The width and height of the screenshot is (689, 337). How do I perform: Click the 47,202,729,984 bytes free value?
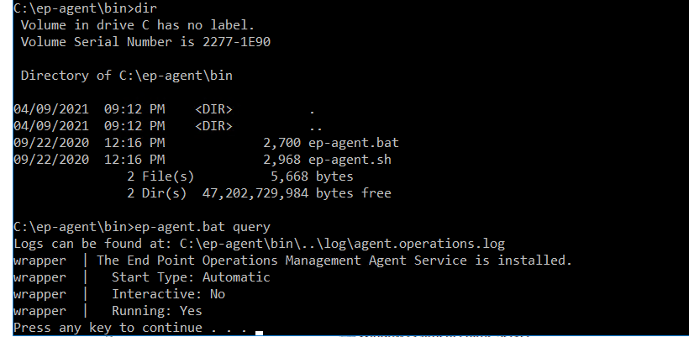tap(255, 193)
